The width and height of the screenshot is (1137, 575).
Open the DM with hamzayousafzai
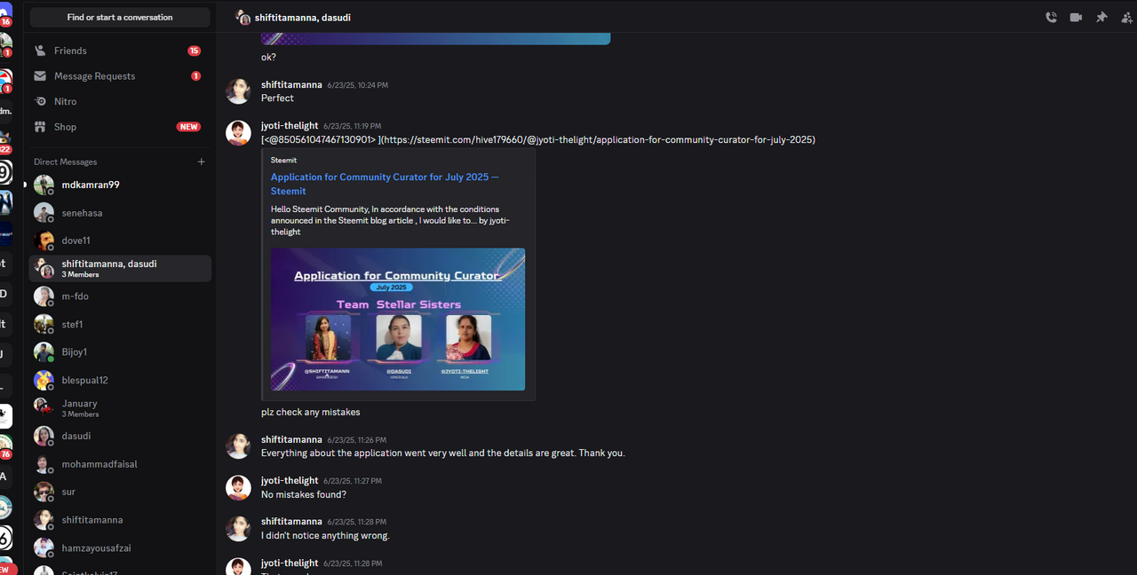tap(119, 547)
